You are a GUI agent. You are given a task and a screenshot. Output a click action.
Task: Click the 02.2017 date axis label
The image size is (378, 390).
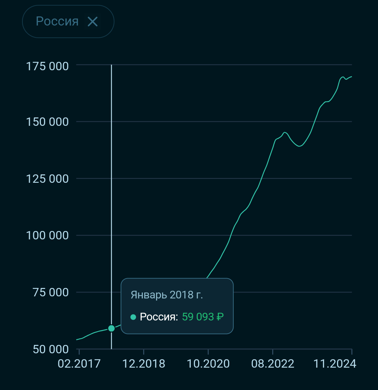79,364
